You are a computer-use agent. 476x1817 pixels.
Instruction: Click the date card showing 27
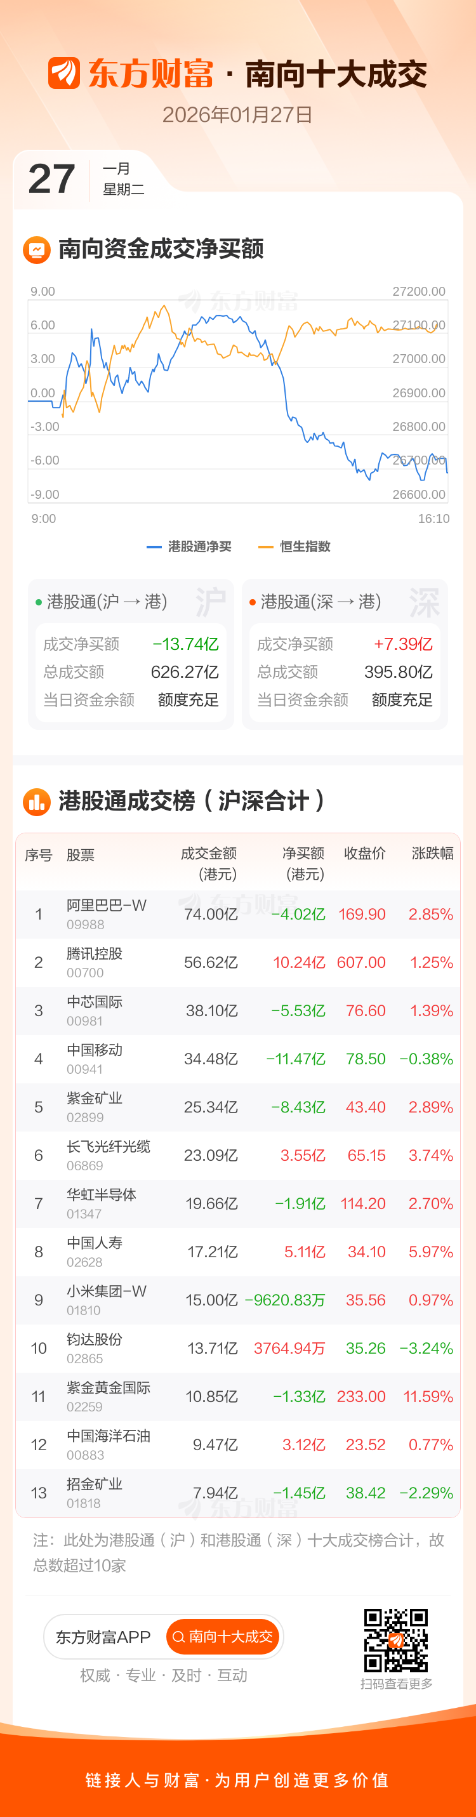(51, 179)
